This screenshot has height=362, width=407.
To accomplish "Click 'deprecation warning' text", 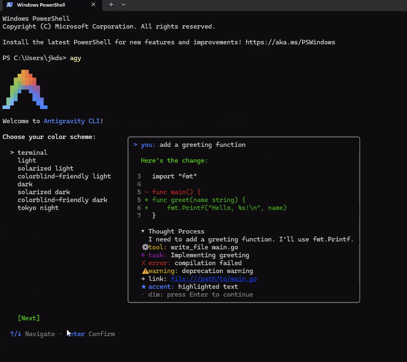I will (217, 271).
